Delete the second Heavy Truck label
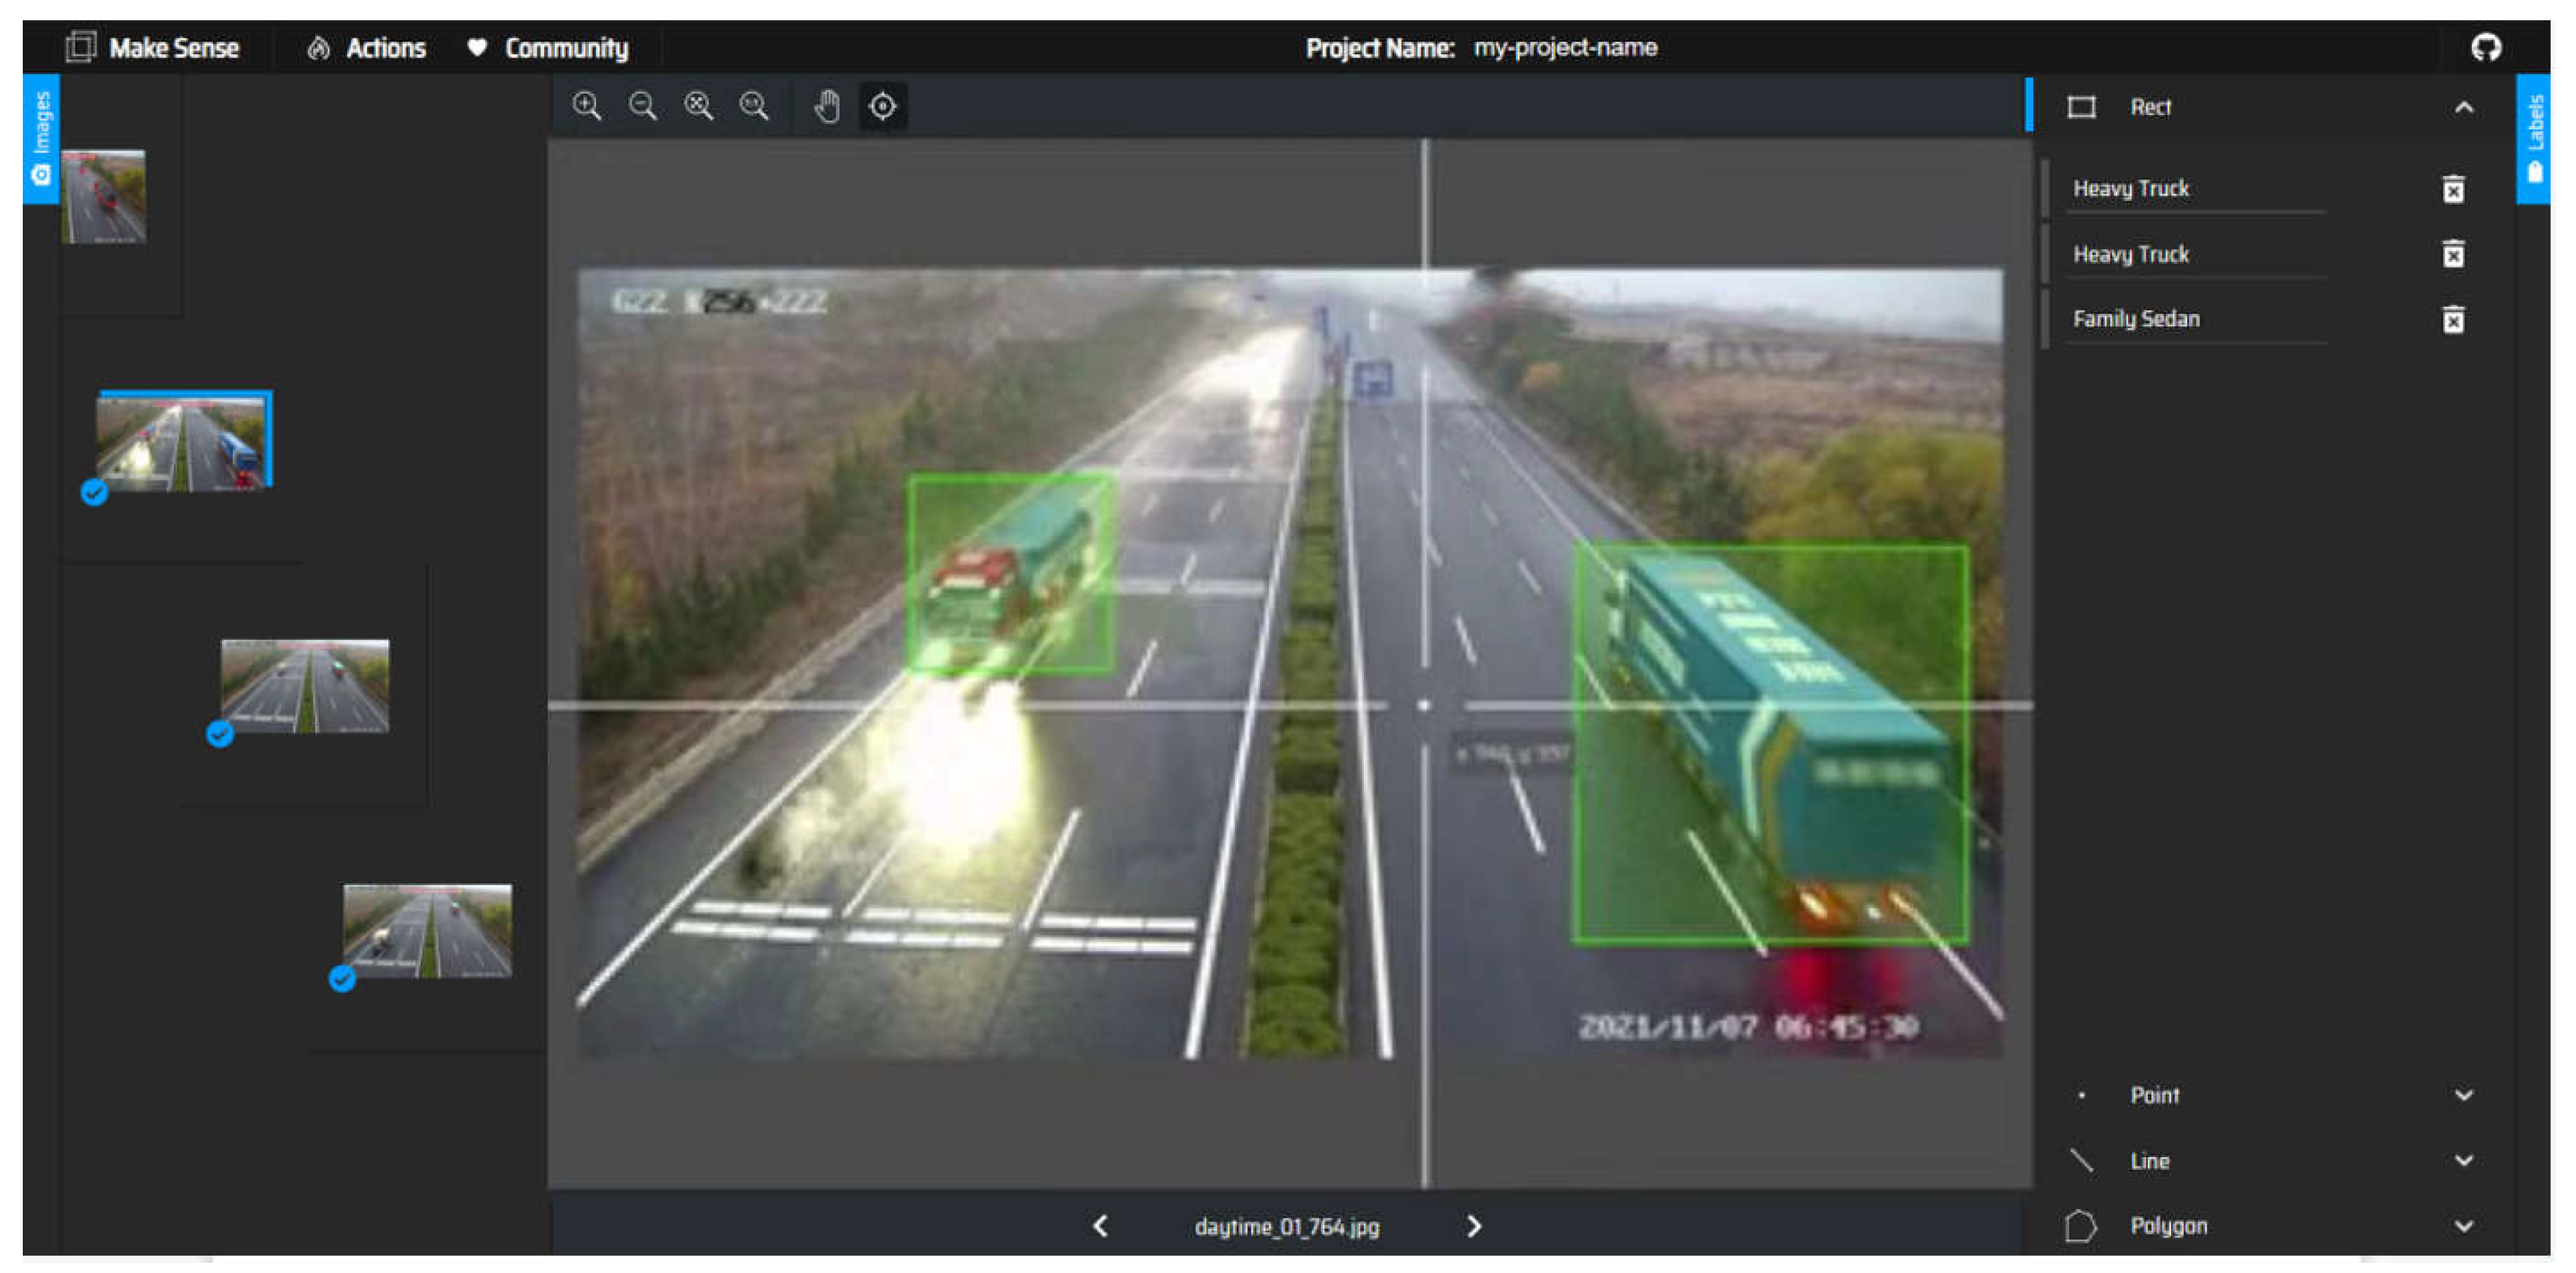Viewport: 2576px width, 1273px height. click(2453, 254)
